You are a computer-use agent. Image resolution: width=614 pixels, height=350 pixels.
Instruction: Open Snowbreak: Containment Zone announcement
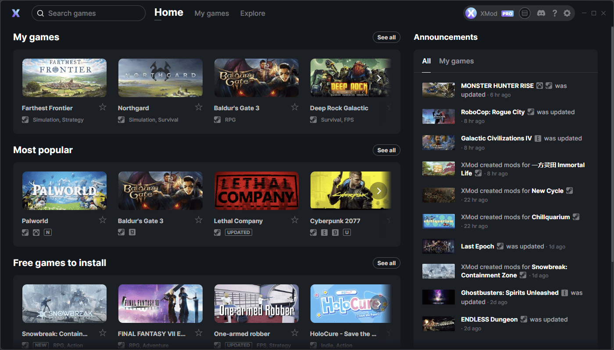505,271
